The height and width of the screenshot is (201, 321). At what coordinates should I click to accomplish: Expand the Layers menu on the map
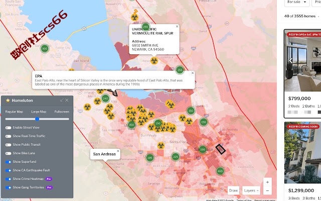click(251, 190)
